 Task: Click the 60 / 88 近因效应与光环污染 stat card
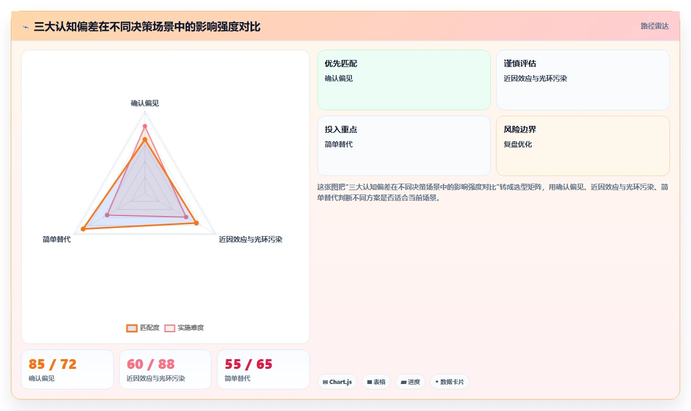pos(165,369)
